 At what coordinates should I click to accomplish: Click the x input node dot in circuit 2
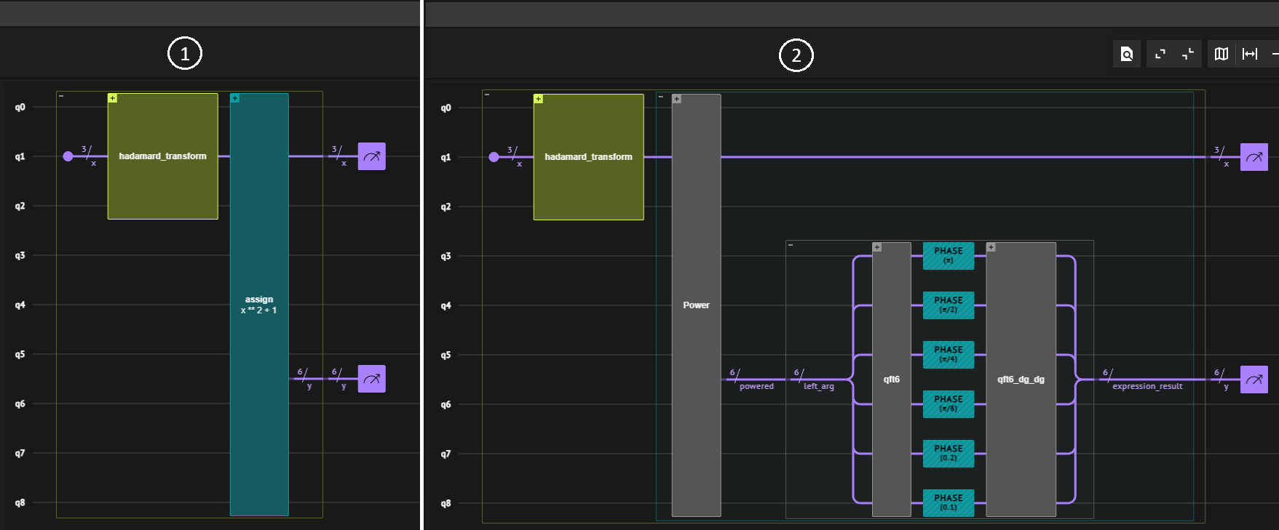[x=494, y=157]
